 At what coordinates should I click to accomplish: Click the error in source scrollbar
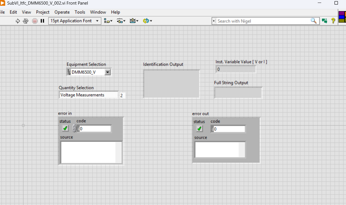tap(119, 152)
